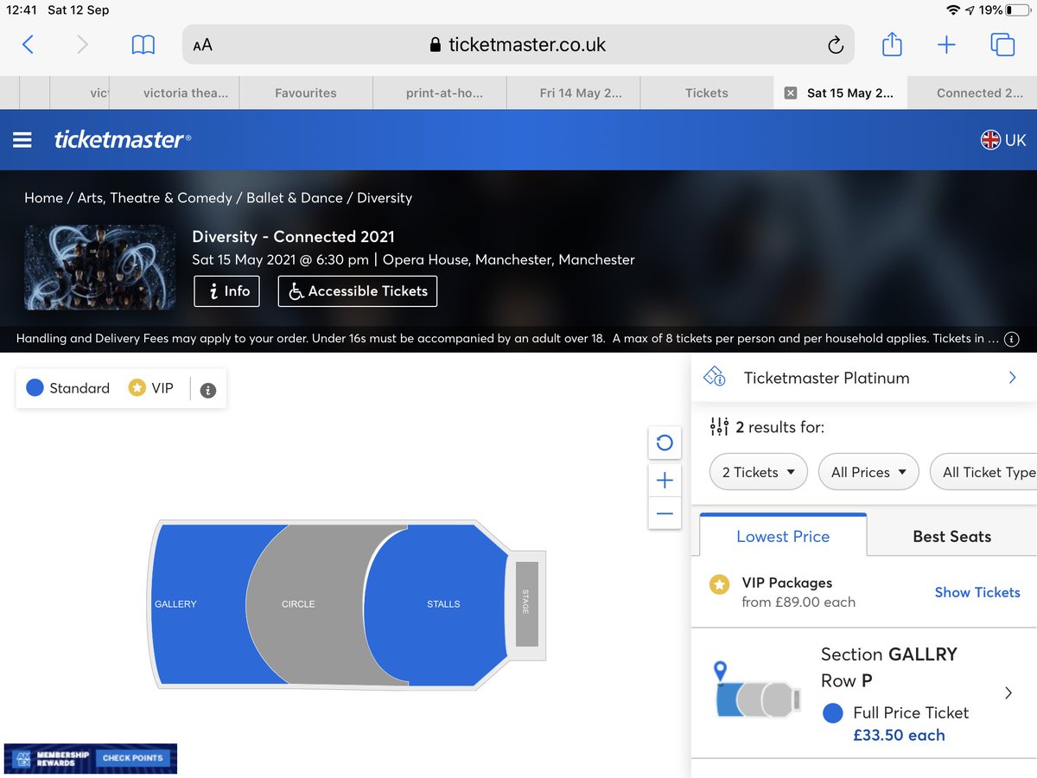Screen dimensions: 1037x778
Task: Zoom out on the seat map
Action: coord(665,513)
